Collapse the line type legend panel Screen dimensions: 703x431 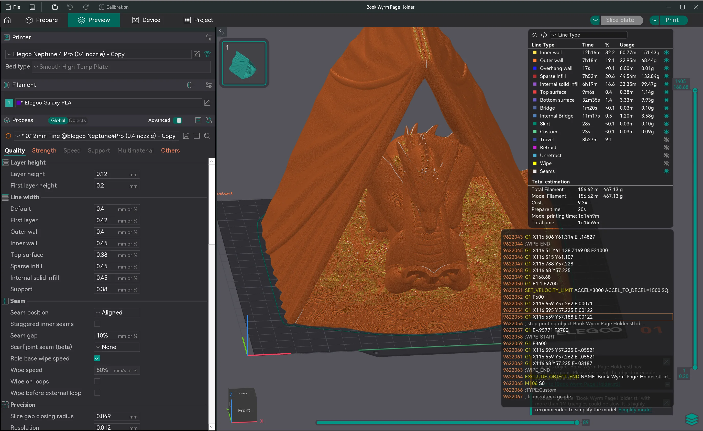pos(535,35)
